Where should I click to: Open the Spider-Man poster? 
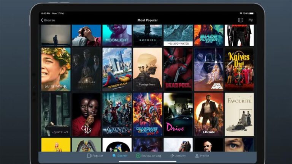(x=117, y=69)
